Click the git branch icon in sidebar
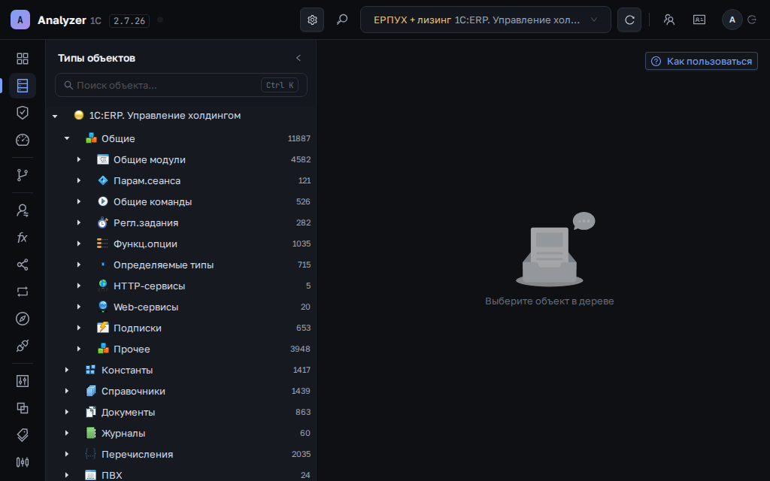The width and height of the screenshot is (770, 481). click(x=23, y=175)
